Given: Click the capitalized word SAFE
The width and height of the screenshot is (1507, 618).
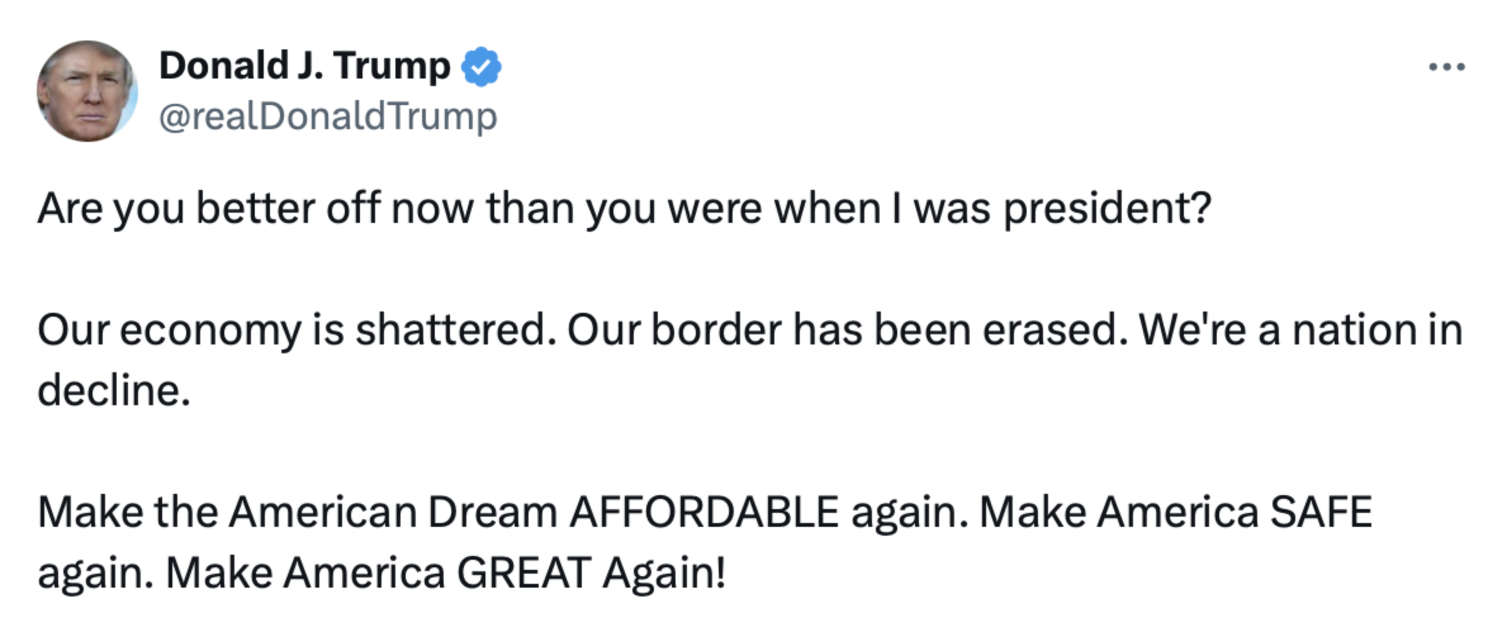Looking at the screenshot, I should [x=1321, y=512].
